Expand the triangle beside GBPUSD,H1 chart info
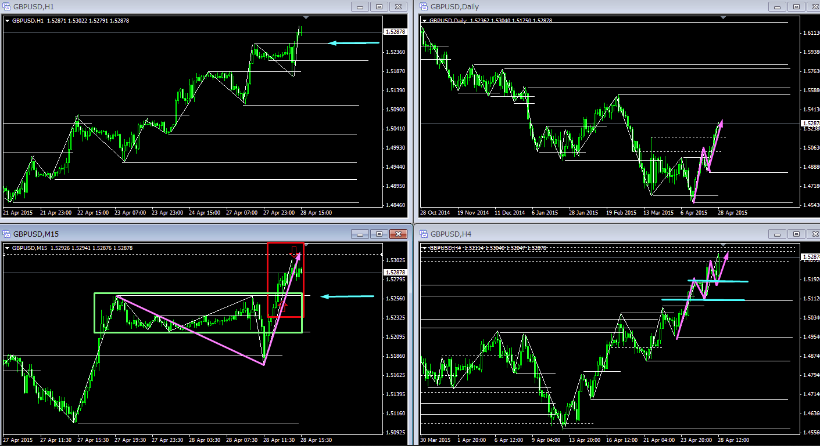The width and height of the screenshot is (820, 446). [8, 21]
